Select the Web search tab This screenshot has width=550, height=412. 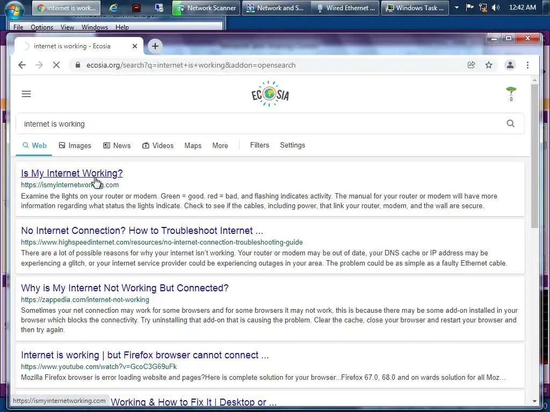coord(34,145)
